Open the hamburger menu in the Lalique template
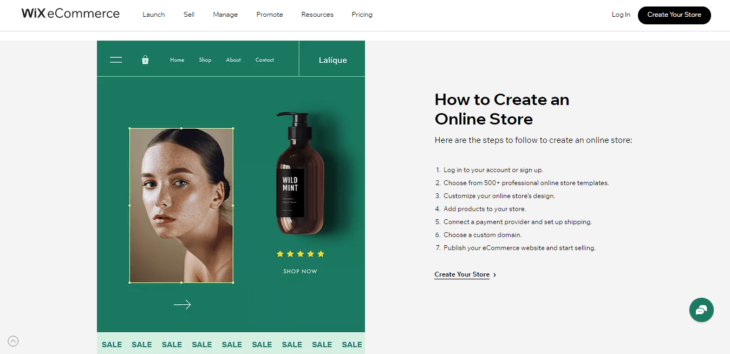Viewport: 730px width, 354px height. [x=115, y=60]
